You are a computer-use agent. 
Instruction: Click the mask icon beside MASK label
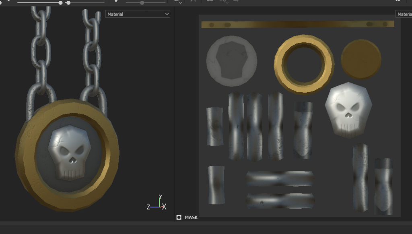pyautogui.click(x=179, y=217)
